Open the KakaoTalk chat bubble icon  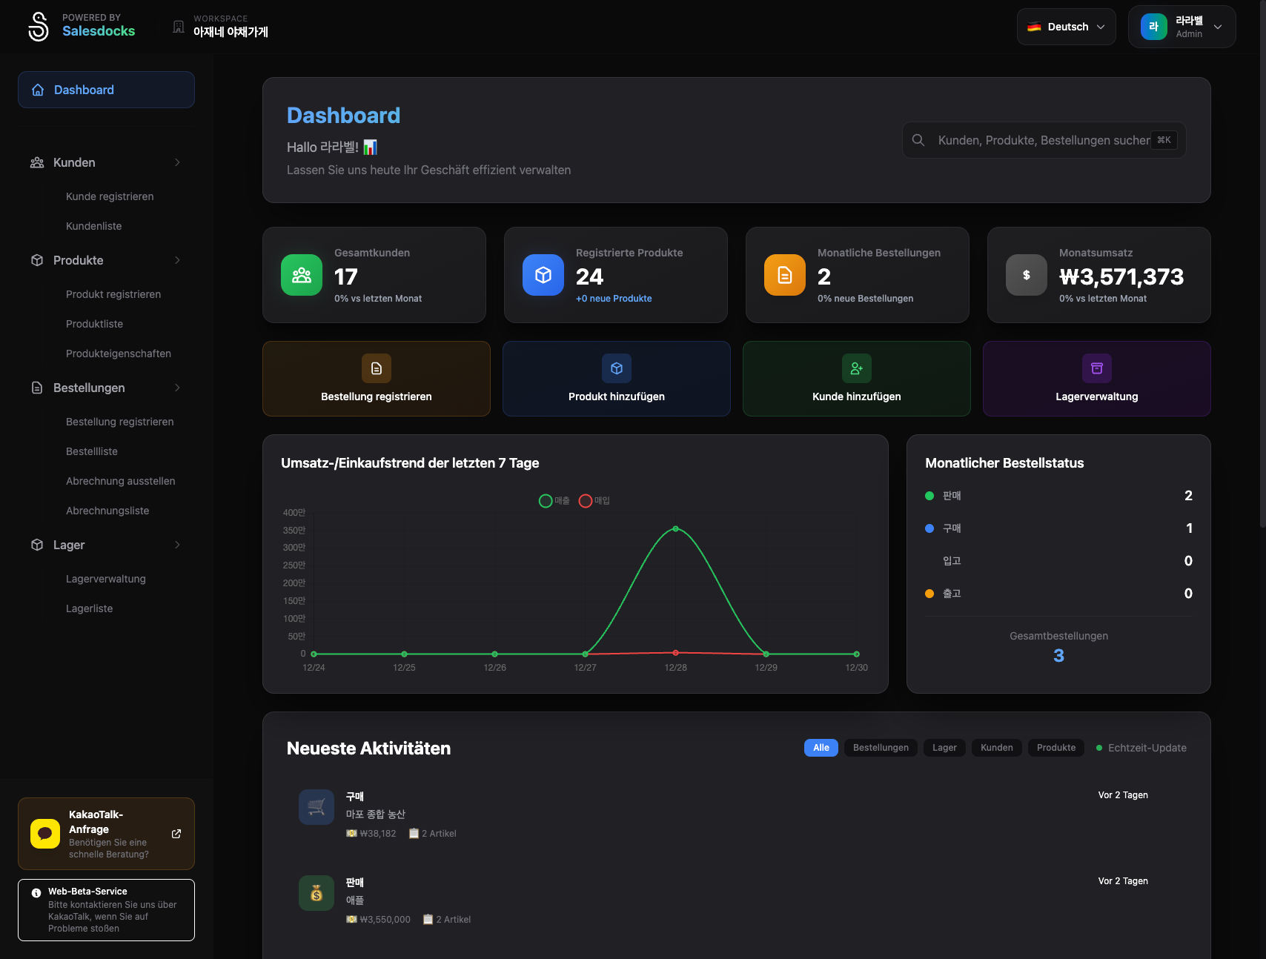[x=44, y=833]
